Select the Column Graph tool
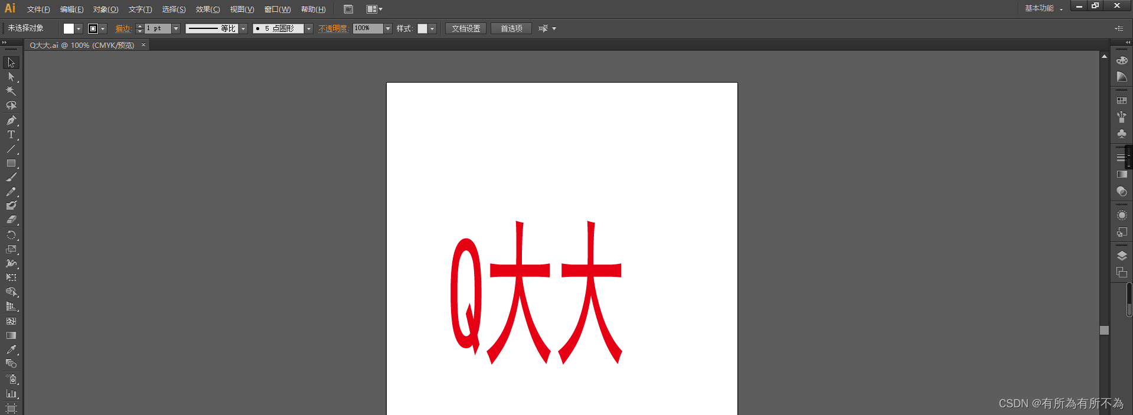Viewport: 1133px width, 415px height. [x=11, y=393]
